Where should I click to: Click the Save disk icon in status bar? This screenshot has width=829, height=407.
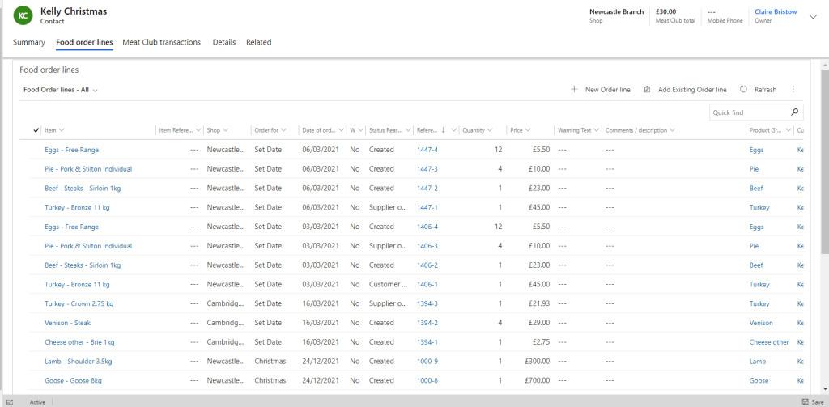[806, 401]
